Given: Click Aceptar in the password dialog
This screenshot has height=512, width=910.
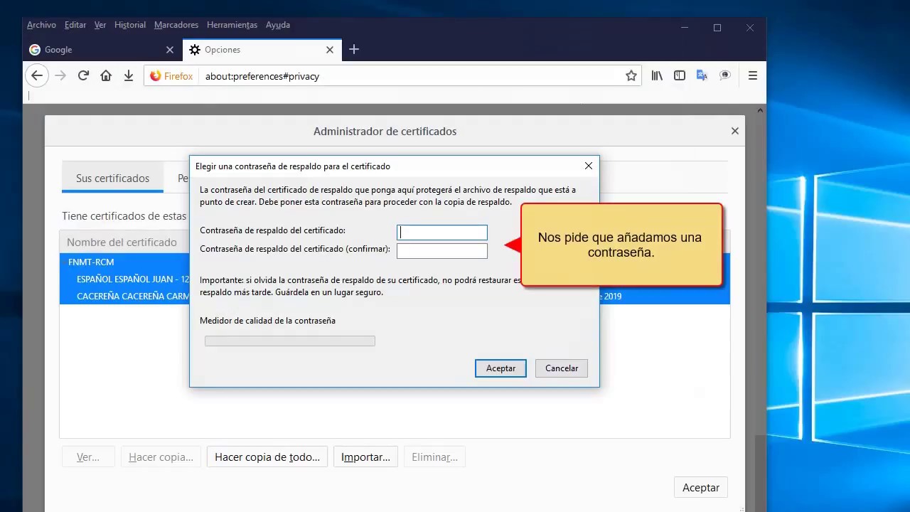Looking at the screenshot, I should click(500, 368).
